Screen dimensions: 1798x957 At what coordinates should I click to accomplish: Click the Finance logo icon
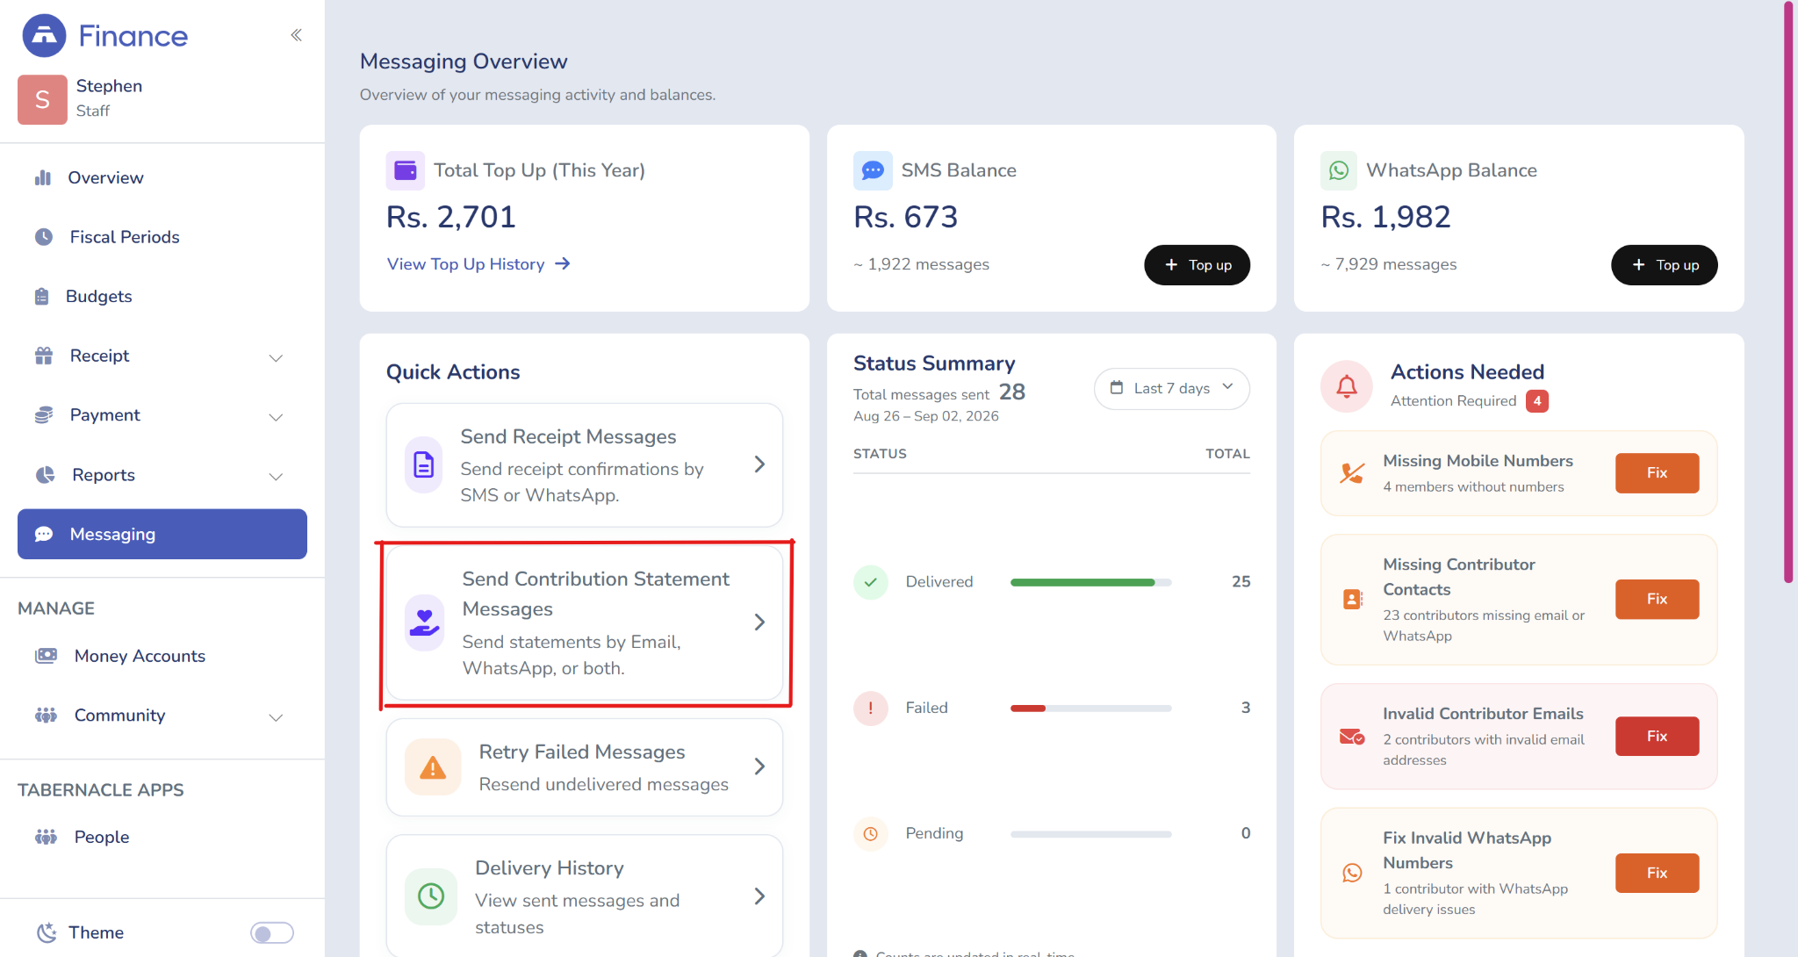coord(44,36)
